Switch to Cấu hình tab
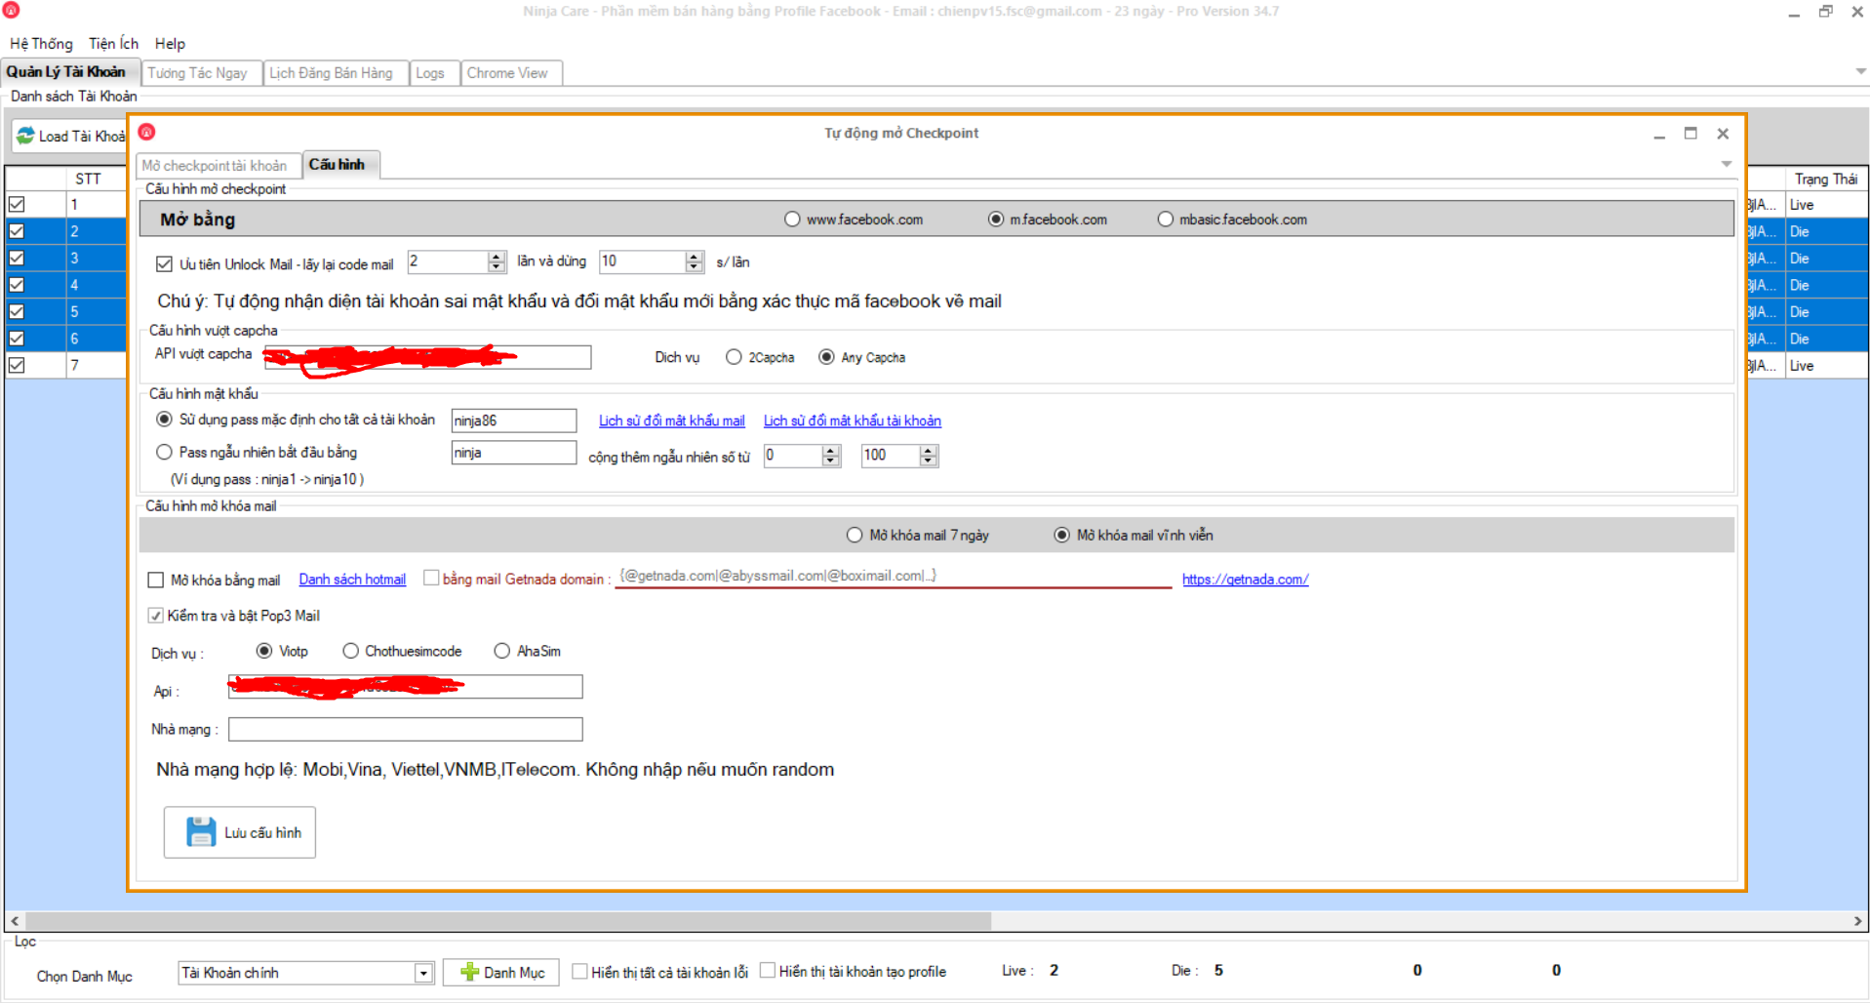 click(340, 165)
